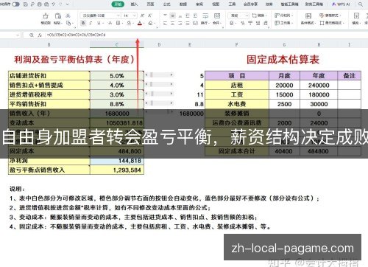This screenshot has height=267, width=368.
Task: Open the Worksheet dropdown
Action: 284,23
